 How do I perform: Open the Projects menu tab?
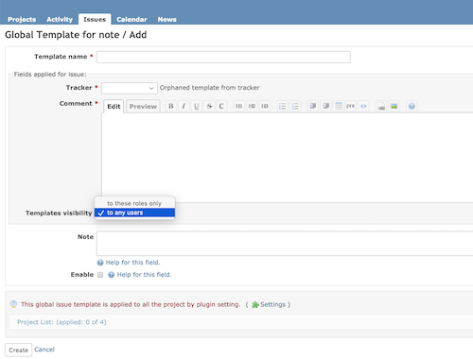tap(22, 20)
